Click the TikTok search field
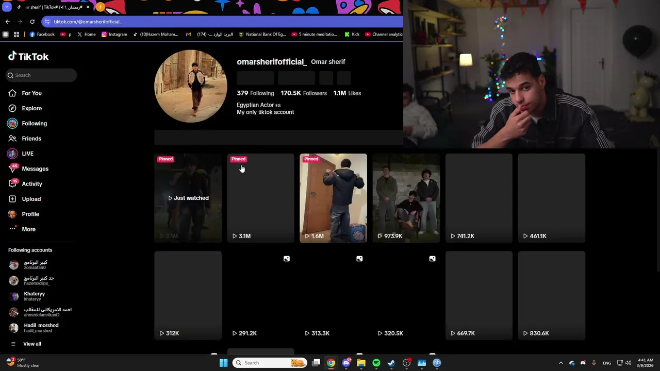The image size is (660, 371). (42, 75)
